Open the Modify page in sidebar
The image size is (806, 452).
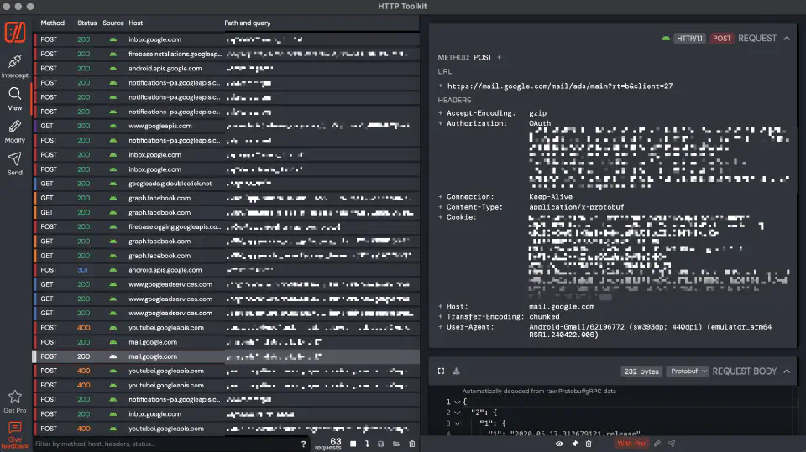tap(15, 132)
